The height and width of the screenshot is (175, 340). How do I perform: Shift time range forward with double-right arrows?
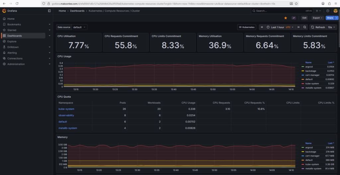(x=298, y=27)
